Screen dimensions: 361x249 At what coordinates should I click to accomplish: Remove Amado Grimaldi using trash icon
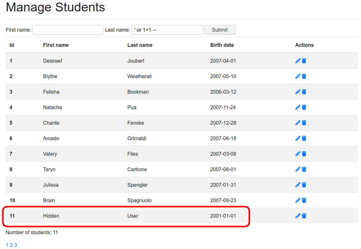pos(304,138)
